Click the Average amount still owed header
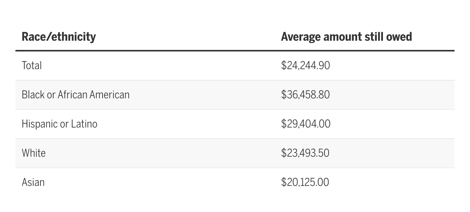This screenshot has height=212, width=470. point(346,37)
